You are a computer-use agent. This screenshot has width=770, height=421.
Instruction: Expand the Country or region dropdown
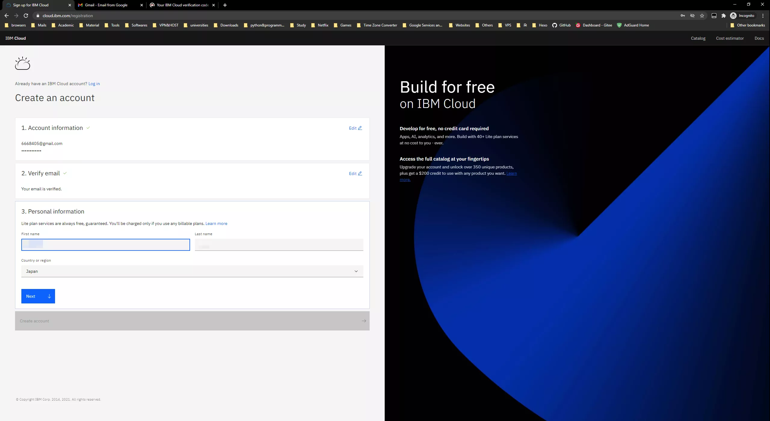(192, 271)
